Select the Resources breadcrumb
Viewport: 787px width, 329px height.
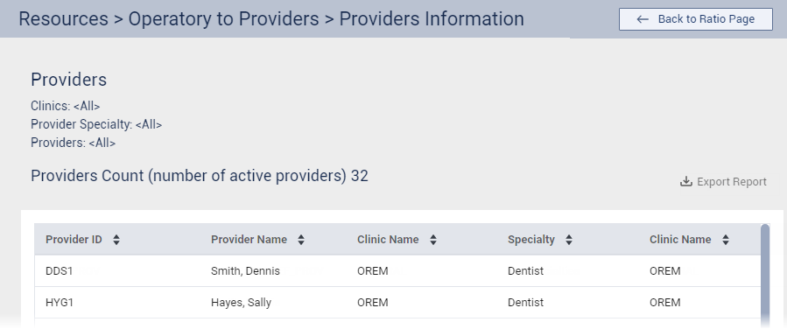tap(63, 18)
